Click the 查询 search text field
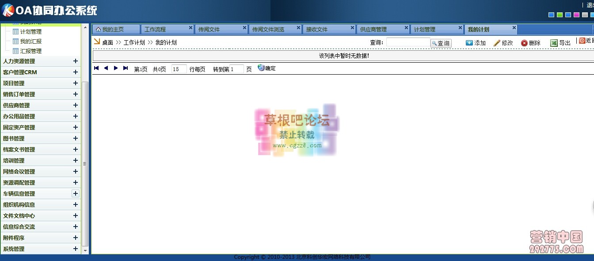594x261 pixels. [x=407, y=42]
